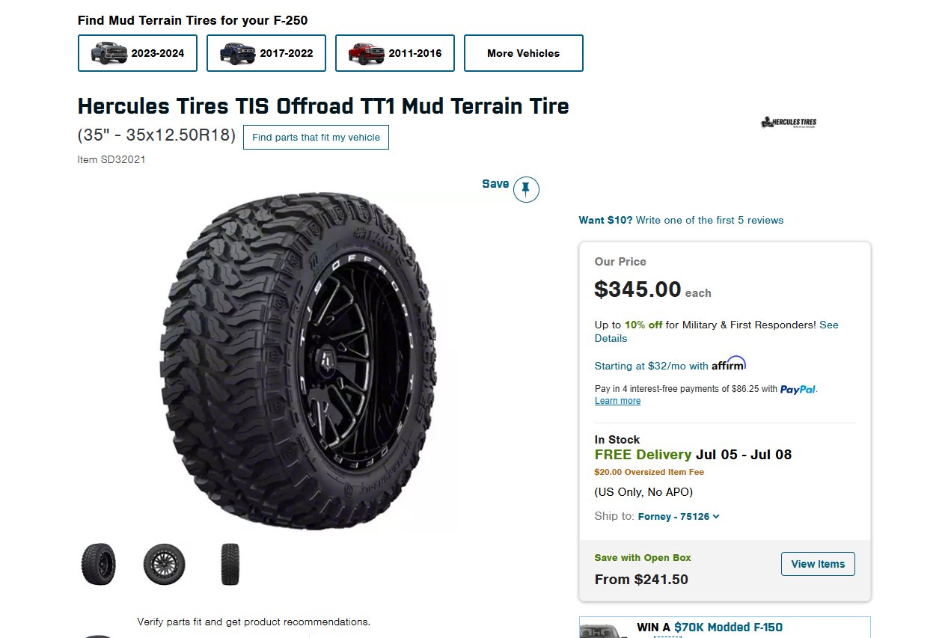Expand the Ship to Forney - 75126 dropdown

pos(679,516)
